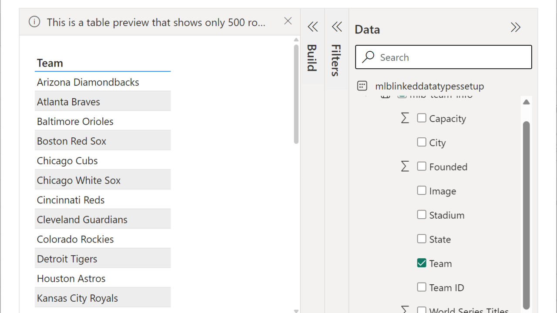557x313 pixels.
Task: Expand the Filters pane
Action: coord(337,27)
